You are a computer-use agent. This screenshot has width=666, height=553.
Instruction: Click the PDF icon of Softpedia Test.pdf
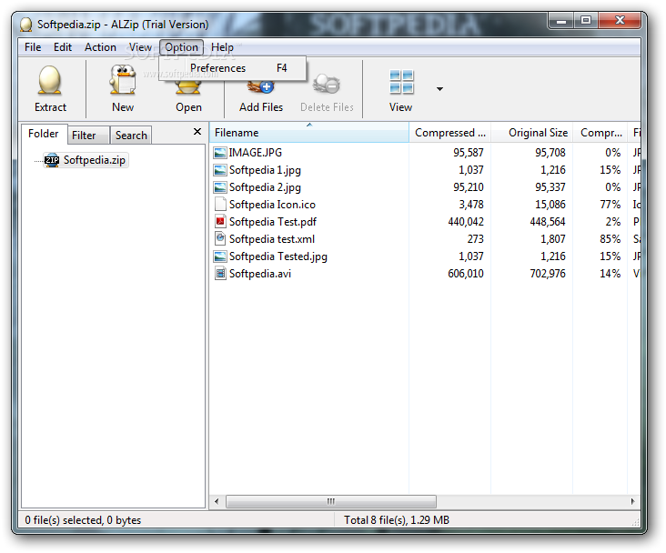click(x=220, y=222)
